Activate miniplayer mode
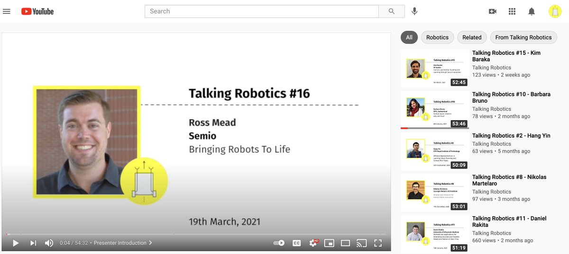 point(329,243)
